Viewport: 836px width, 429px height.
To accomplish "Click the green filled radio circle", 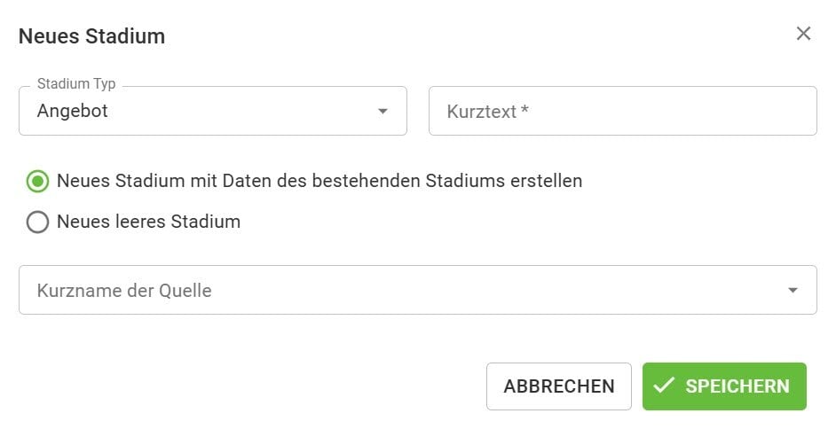I will [37, 181].
